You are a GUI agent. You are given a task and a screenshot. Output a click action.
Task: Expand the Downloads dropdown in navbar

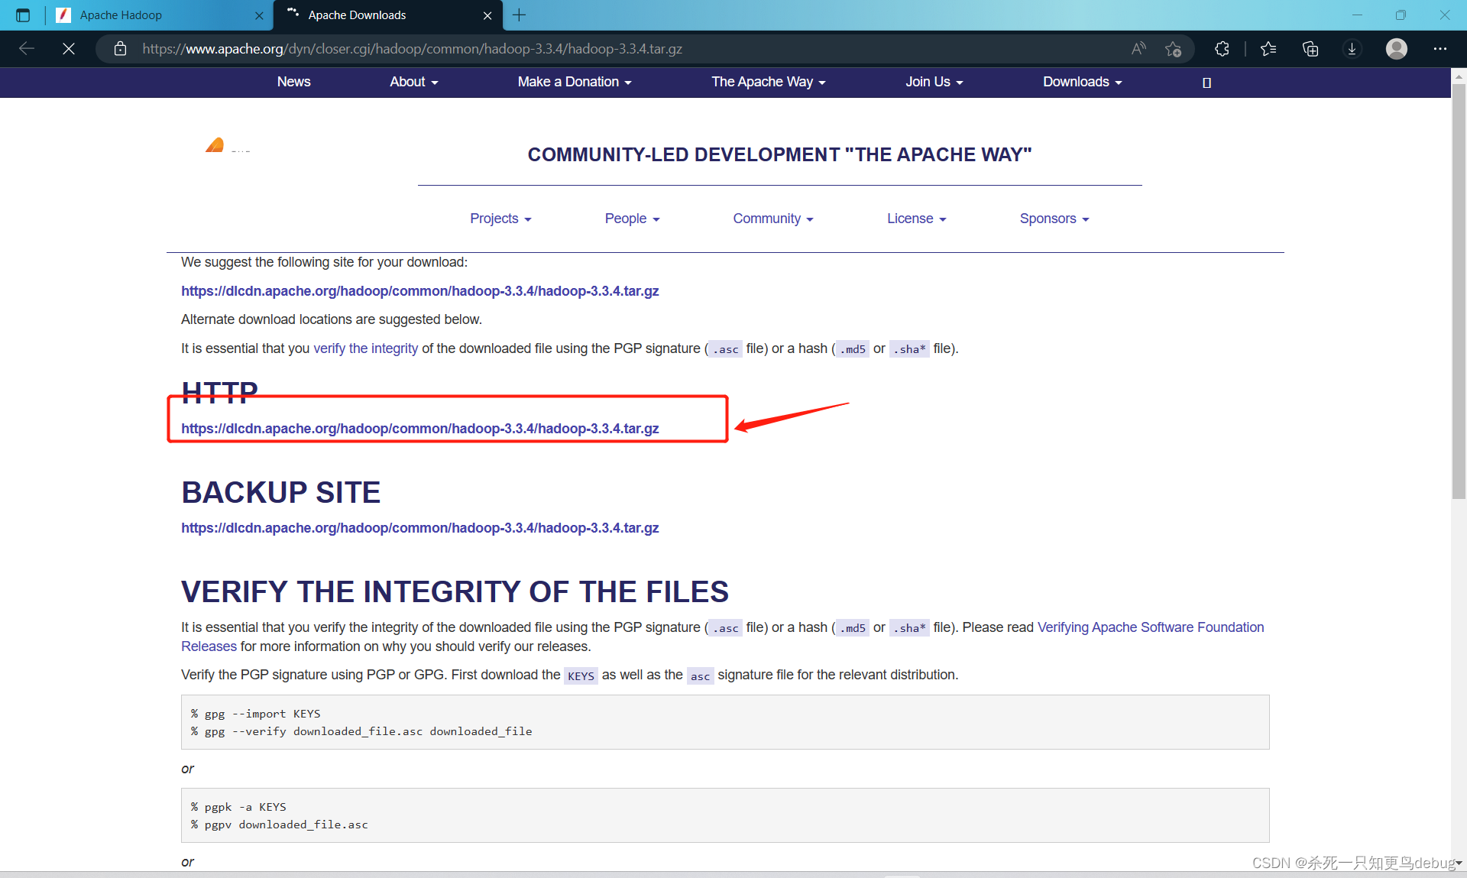coord(1082,82)
